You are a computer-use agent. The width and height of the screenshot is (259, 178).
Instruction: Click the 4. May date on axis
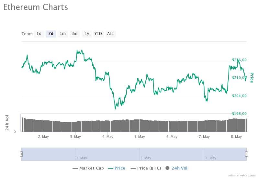click(108, 137)
